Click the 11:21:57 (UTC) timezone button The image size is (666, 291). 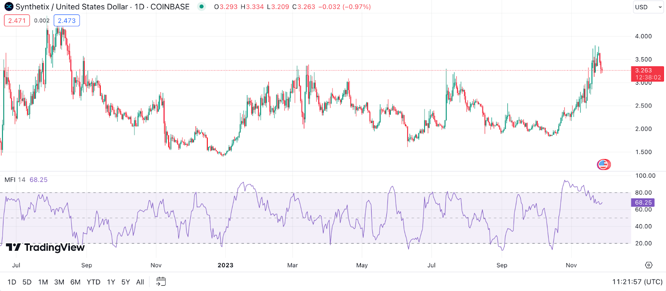[637, 282]
